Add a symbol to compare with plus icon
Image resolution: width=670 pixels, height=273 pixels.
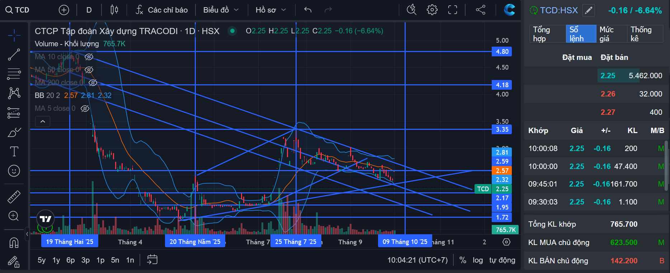pyautogui.click(x=64, y=10)
